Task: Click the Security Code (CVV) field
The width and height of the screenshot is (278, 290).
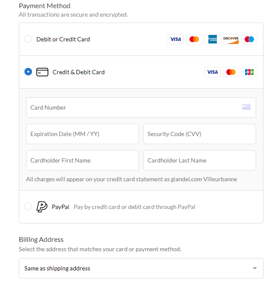Action: 200,134
